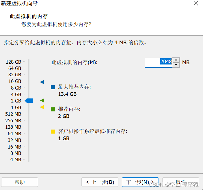Click the 4 GB scale label

click(x=16, y=94)
